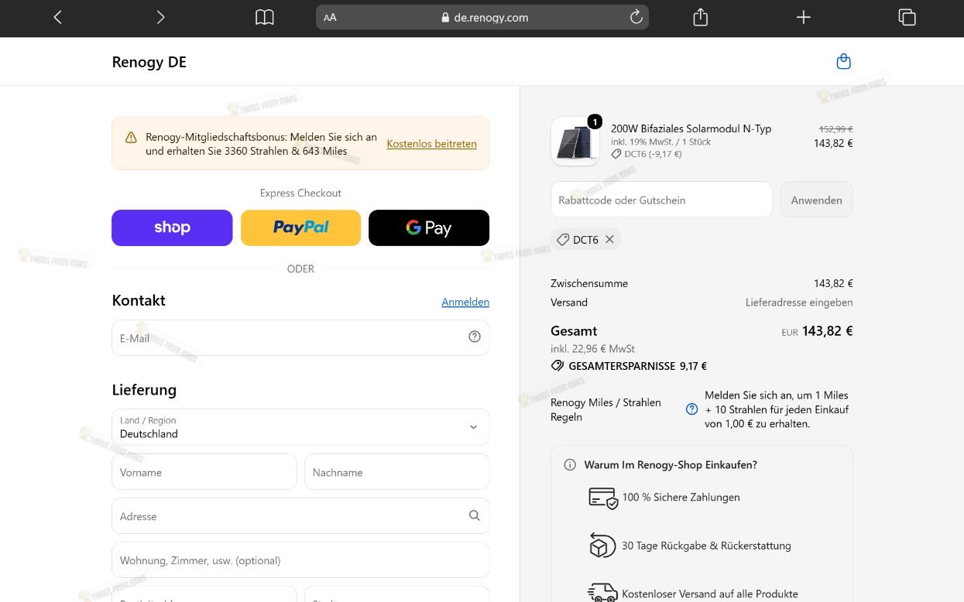Tap the AA reader text-size button
964x602 pixels.
pos(330,17)
